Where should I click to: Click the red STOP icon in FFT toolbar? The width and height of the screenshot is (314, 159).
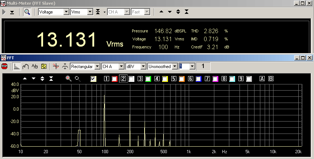(4, 66)
